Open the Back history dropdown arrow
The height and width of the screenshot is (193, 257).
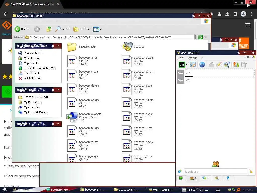[x=29, y=29]
